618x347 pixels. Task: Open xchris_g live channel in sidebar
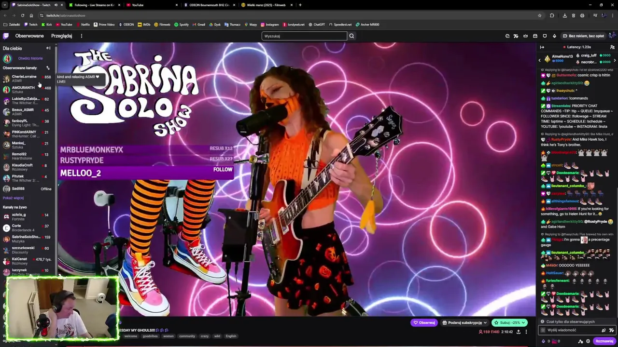tap(27, 216)
